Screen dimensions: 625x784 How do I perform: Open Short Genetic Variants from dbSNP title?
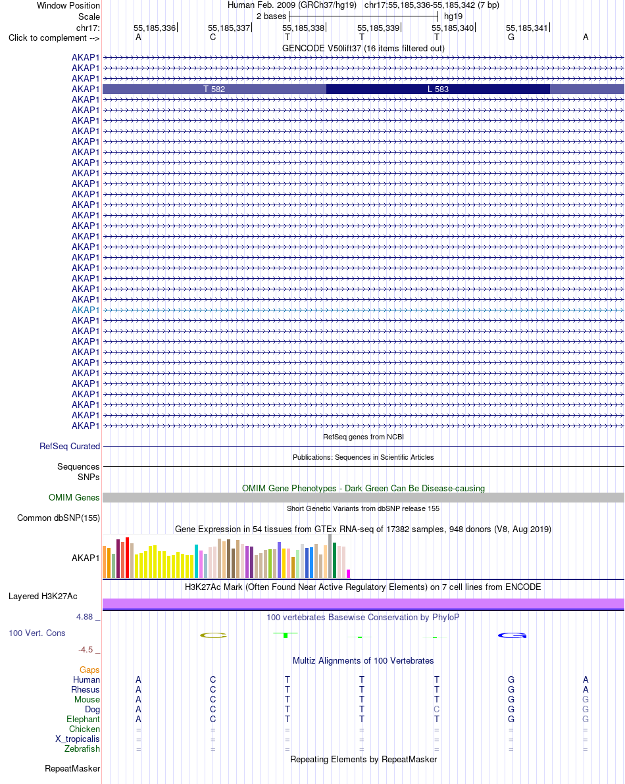click(363, 508)
